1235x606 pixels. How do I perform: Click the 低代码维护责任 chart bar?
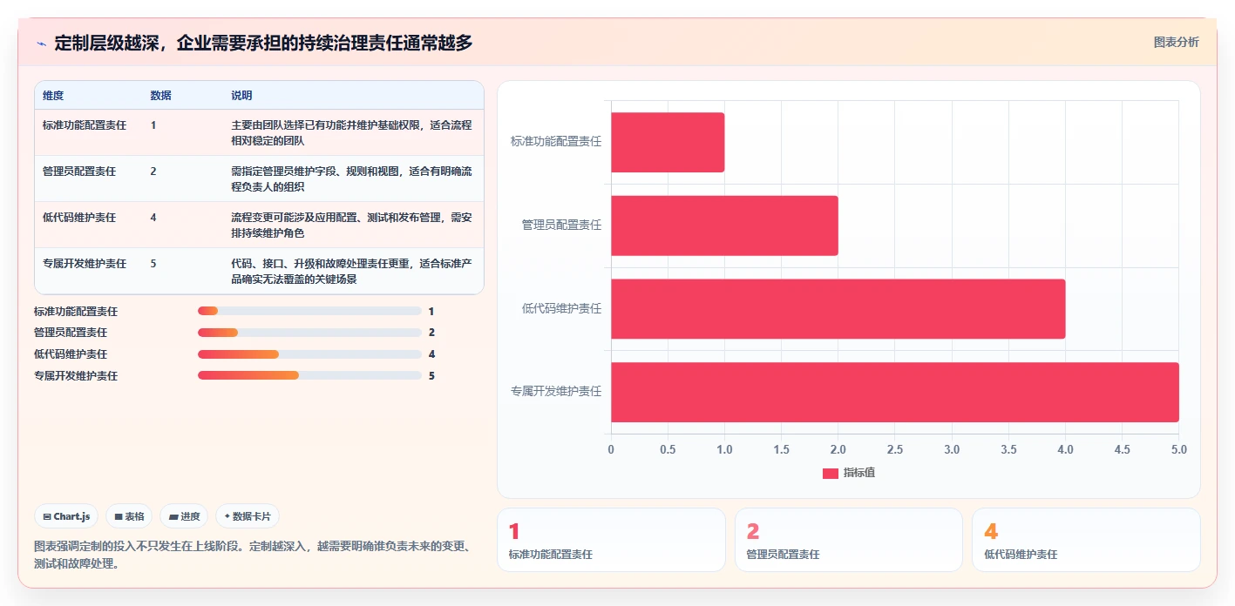(x=838, y=309)
